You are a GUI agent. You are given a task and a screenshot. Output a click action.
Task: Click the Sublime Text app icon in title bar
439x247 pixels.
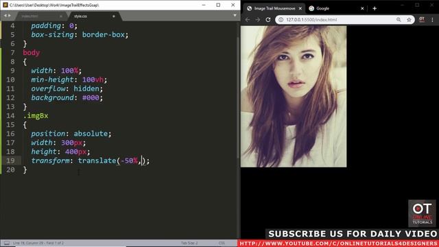(x=5, y=5)
